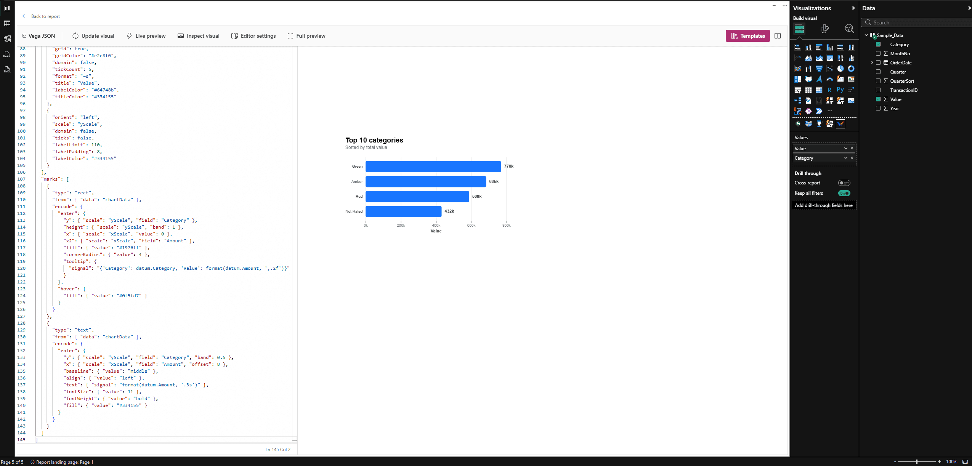Click the Search fields input box
Image resolution: width=972 pixels, height=466 pixels.
coord(917,22)
